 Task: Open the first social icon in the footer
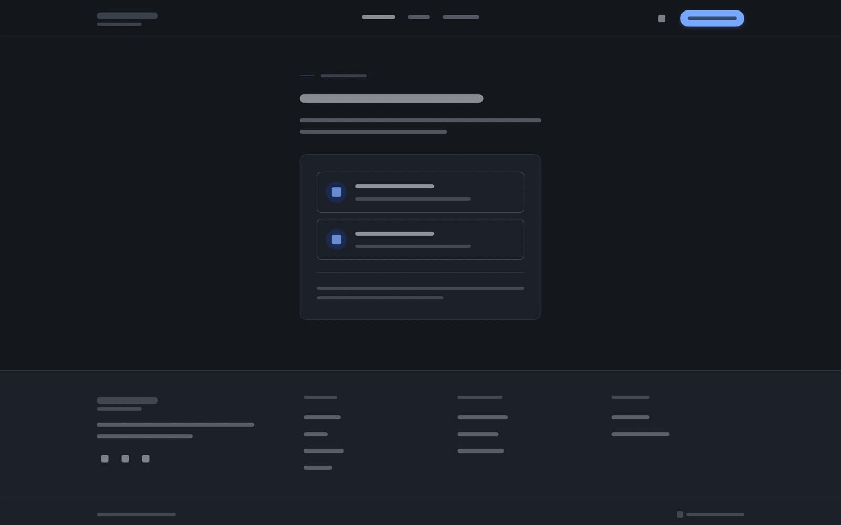pyautogui.click(x=105, y=459)
